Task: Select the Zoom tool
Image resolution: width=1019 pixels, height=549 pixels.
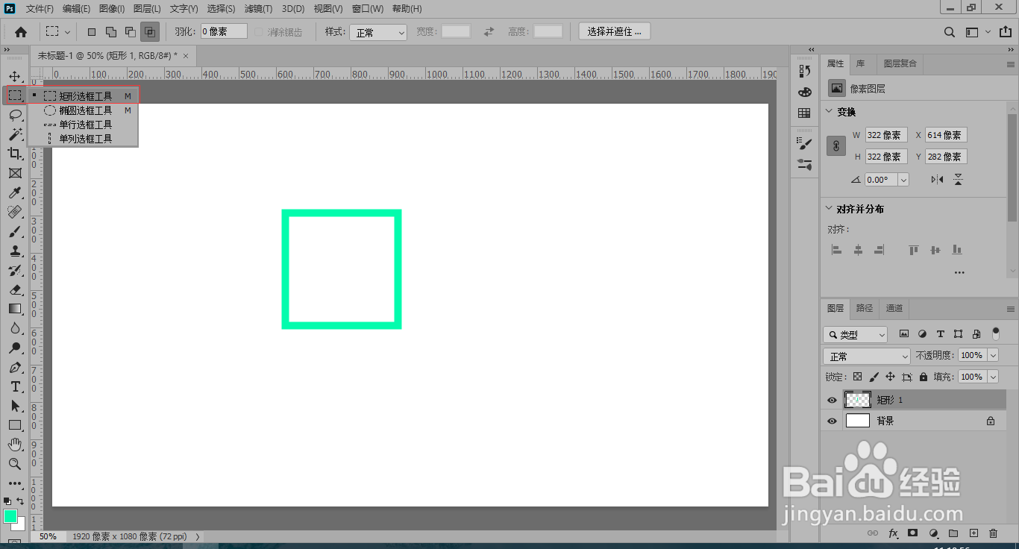Action: 15,464
